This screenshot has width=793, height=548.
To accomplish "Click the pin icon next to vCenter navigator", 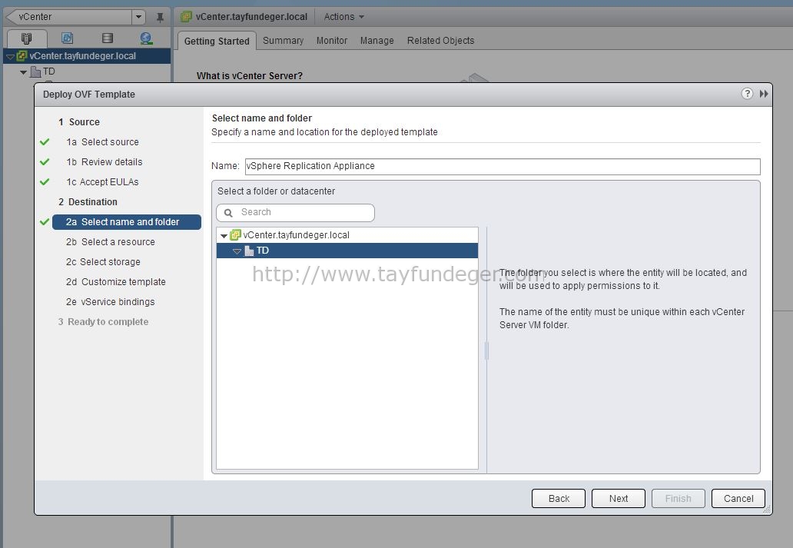I will (x=160, y=17).
